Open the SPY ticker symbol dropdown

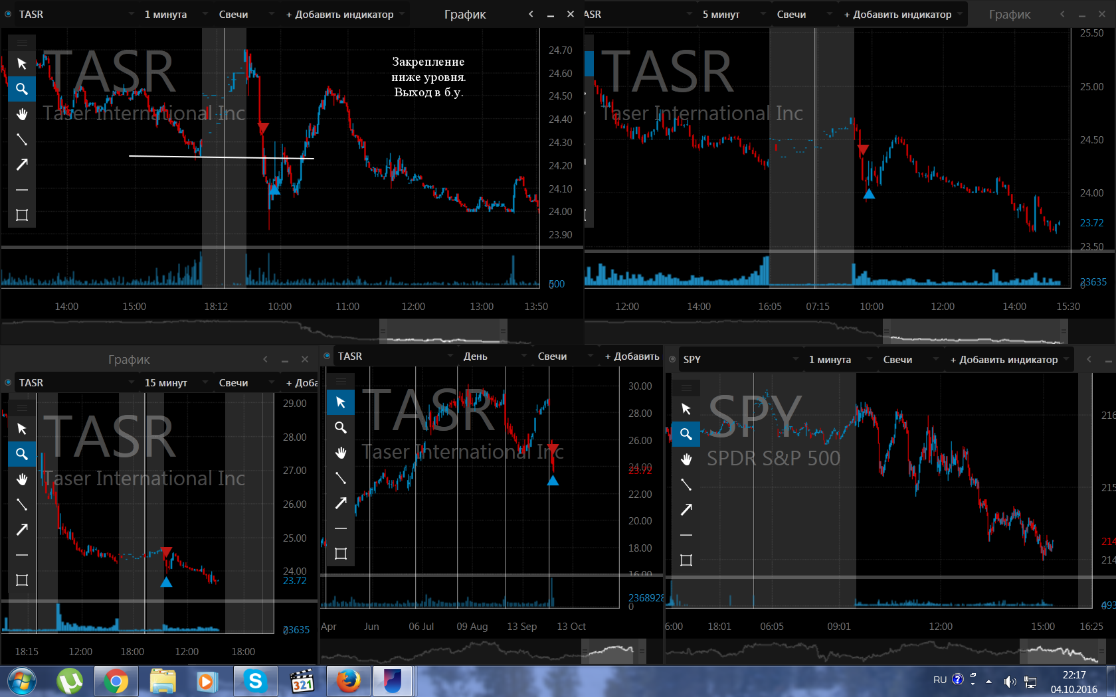click(x=740, y=359)
